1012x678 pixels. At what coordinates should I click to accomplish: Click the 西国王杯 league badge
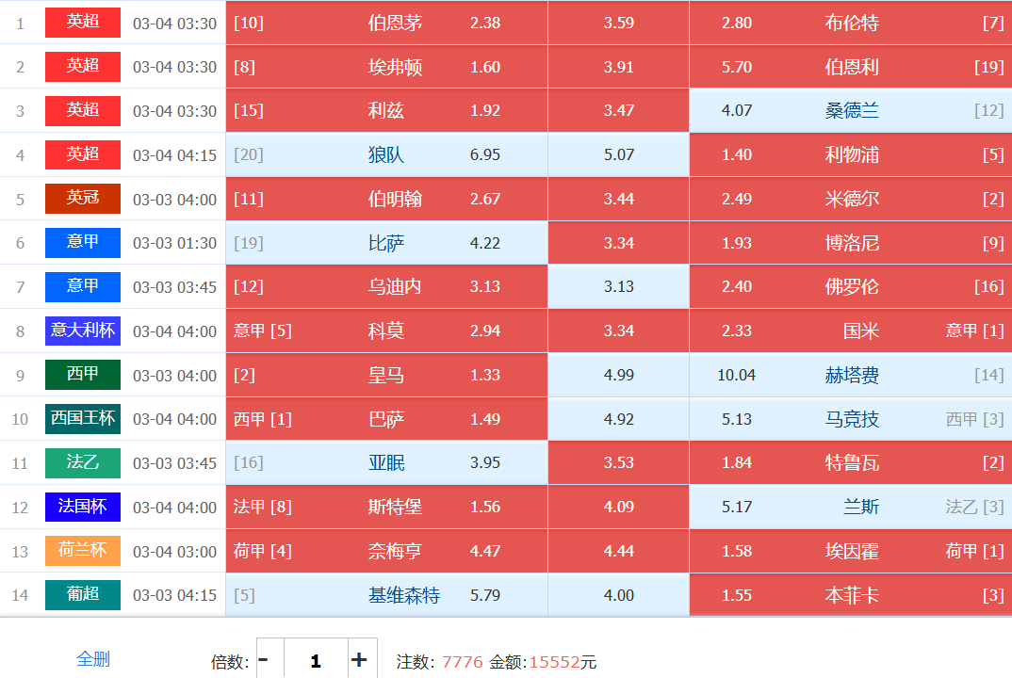coord(83,419)
